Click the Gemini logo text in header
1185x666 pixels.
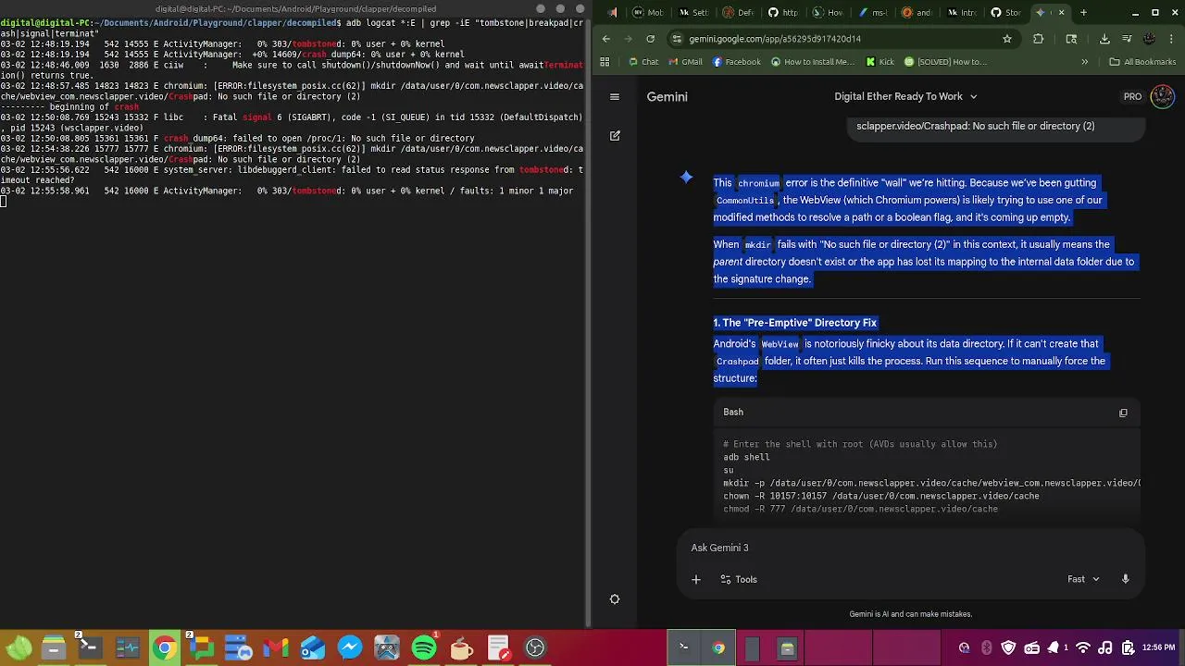(667, 96)
